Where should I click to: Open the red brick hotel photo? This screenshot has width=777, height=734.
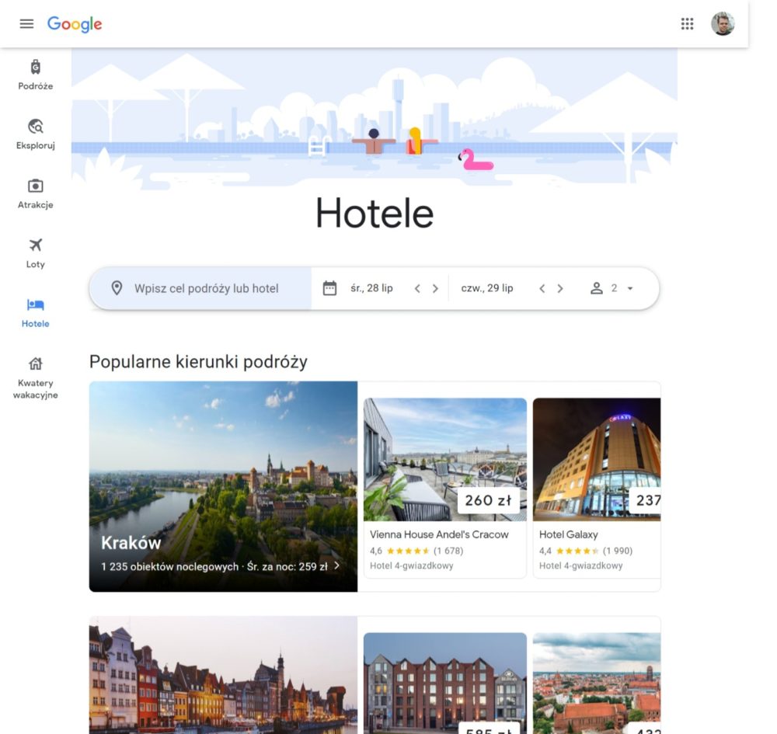click(x=445, y=684)
